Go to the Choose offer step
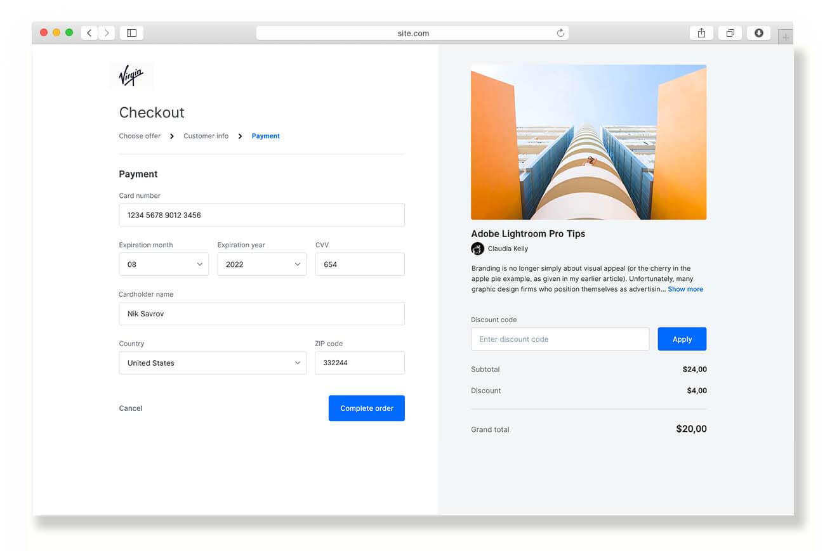The width and height of the screenshot is (825, 551). tap(140, 136)
